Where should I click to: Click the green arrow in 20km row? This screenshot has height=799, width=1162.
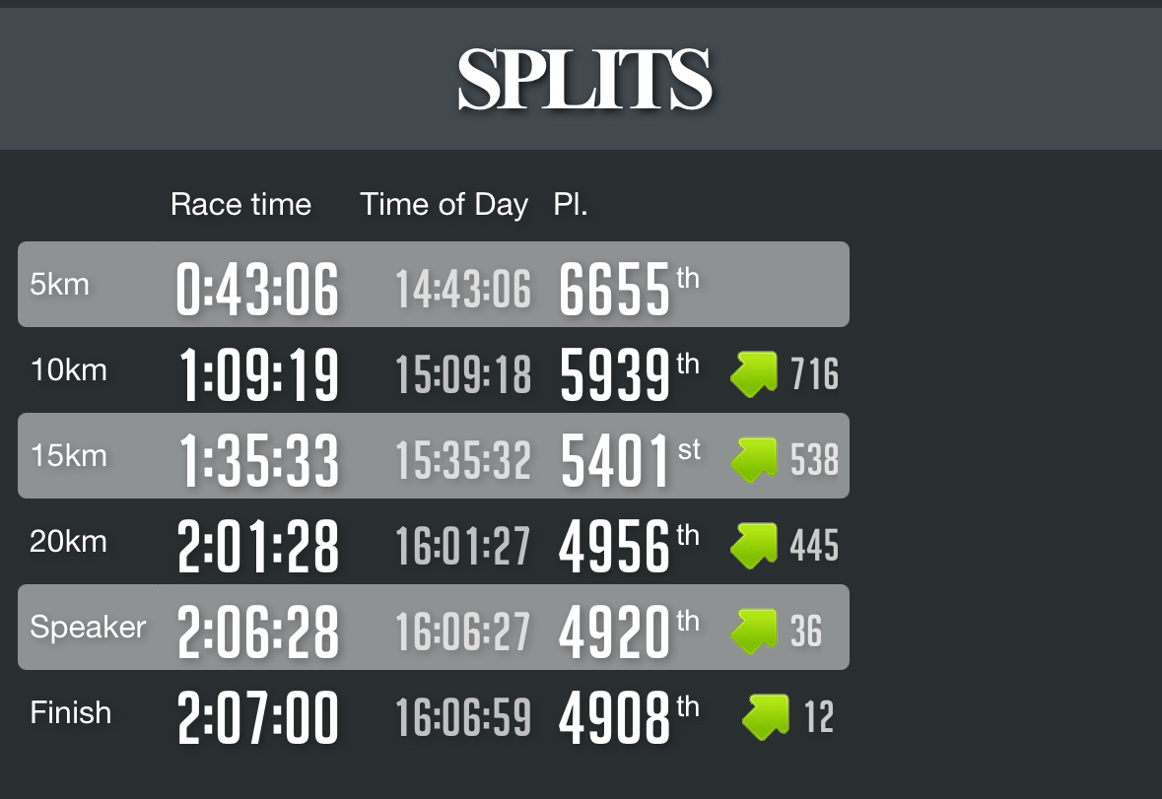(x=754, y=546)
